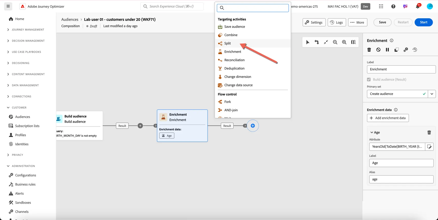This screenshot has width=438, height=220.
Task: Click the zoom in magnifier icon
Action: [x=344, y=42]
